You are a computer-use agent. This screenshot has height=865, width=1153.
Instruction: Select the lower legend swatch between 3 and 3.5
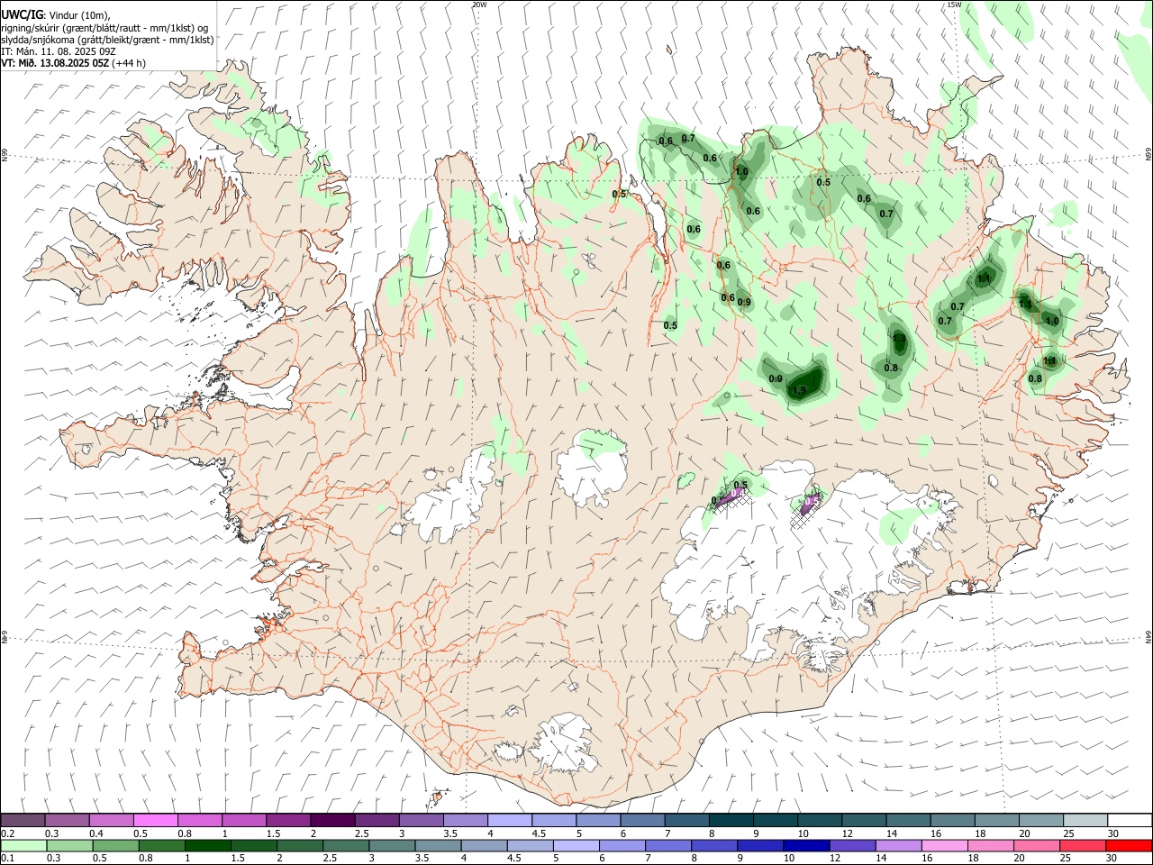point(392,845)
